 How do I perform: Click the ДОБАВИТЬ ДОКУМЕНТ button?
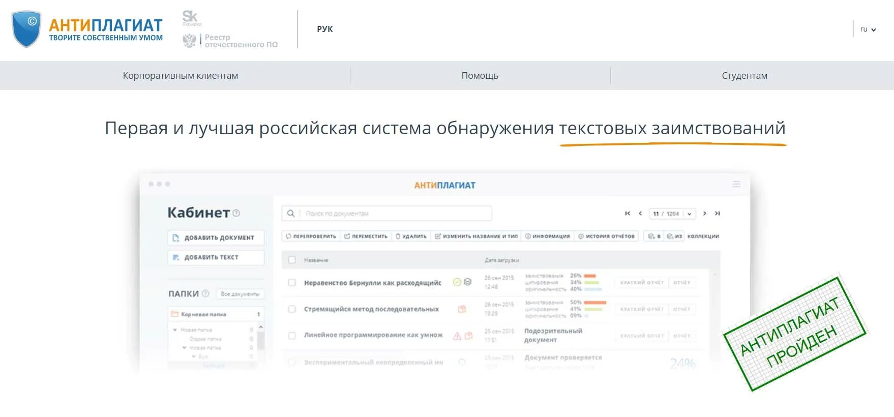(x=216, y=237)
